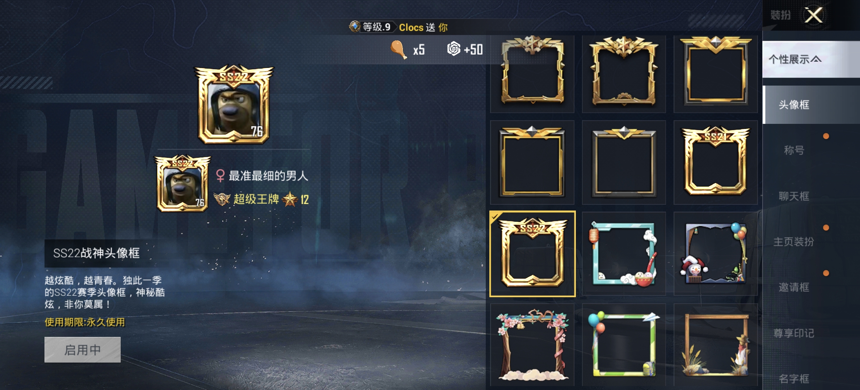Select the SS22 avatar frame with checkmark
Viewport: 860px width, 390px height.
532,254
